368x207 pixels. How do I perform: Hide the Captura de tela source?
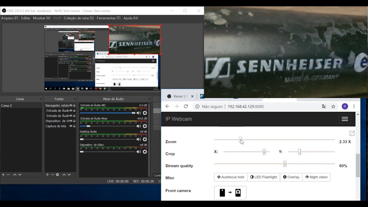tap(71, 126)
